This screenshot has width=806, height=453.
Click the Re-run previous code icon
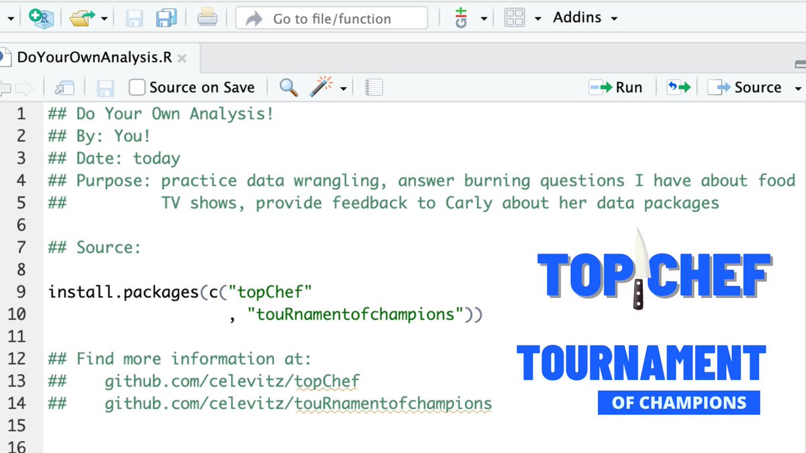pyautogui.click(x=678, y=87)
